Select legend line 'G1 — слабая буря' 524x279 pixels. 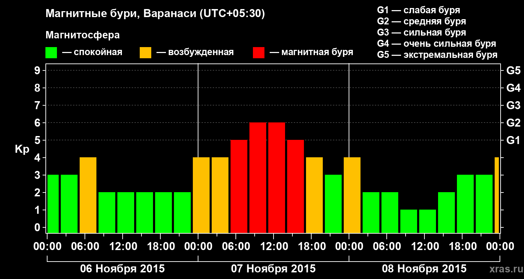coord(419,10)
